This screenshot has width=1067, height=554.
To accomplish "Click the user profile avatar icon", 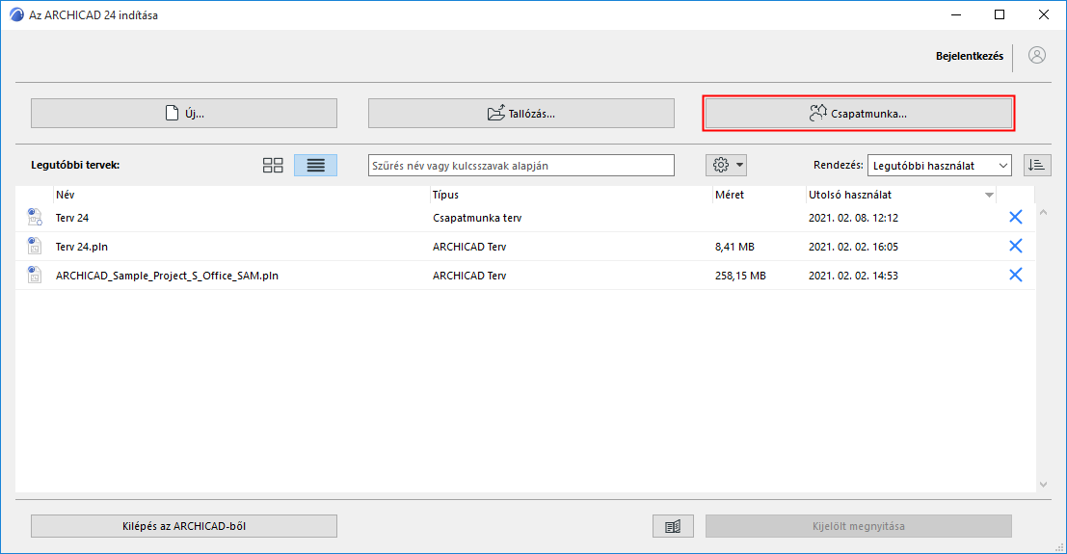I will coord(1036,55).
